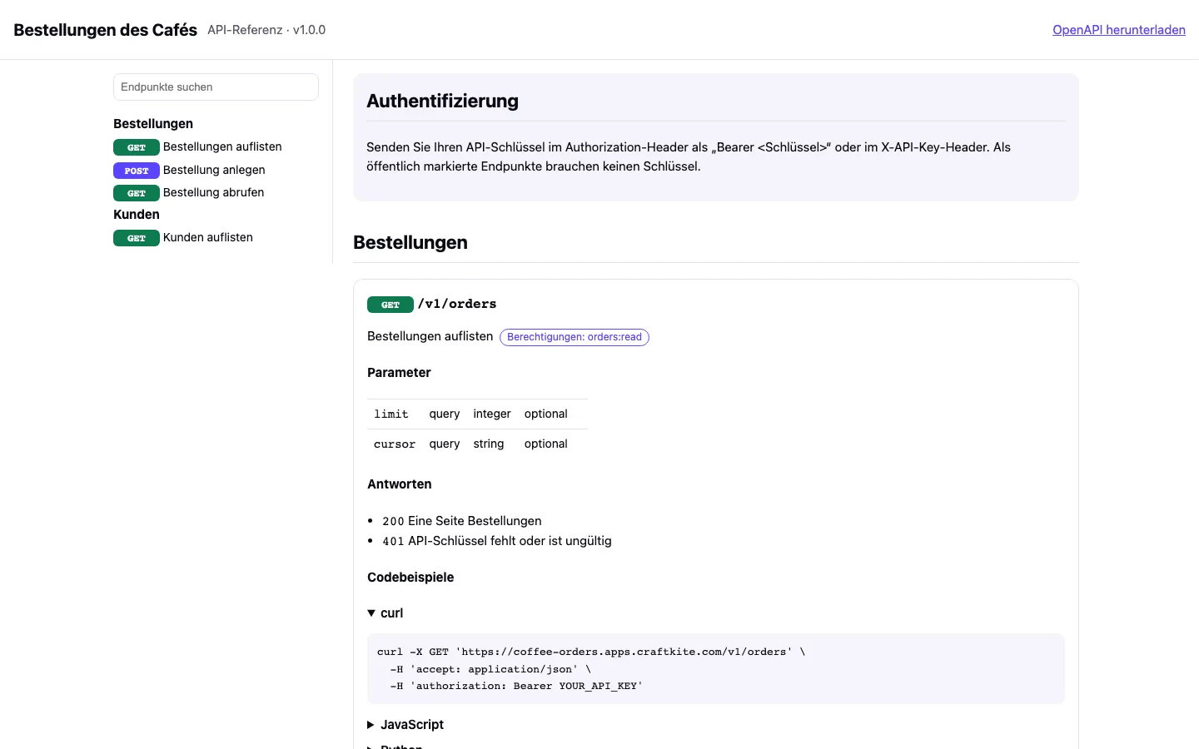Image resolution: width=1199 pixels, height=749 pixels.
Task: Click optional in the cursor row
Action: 546,444
